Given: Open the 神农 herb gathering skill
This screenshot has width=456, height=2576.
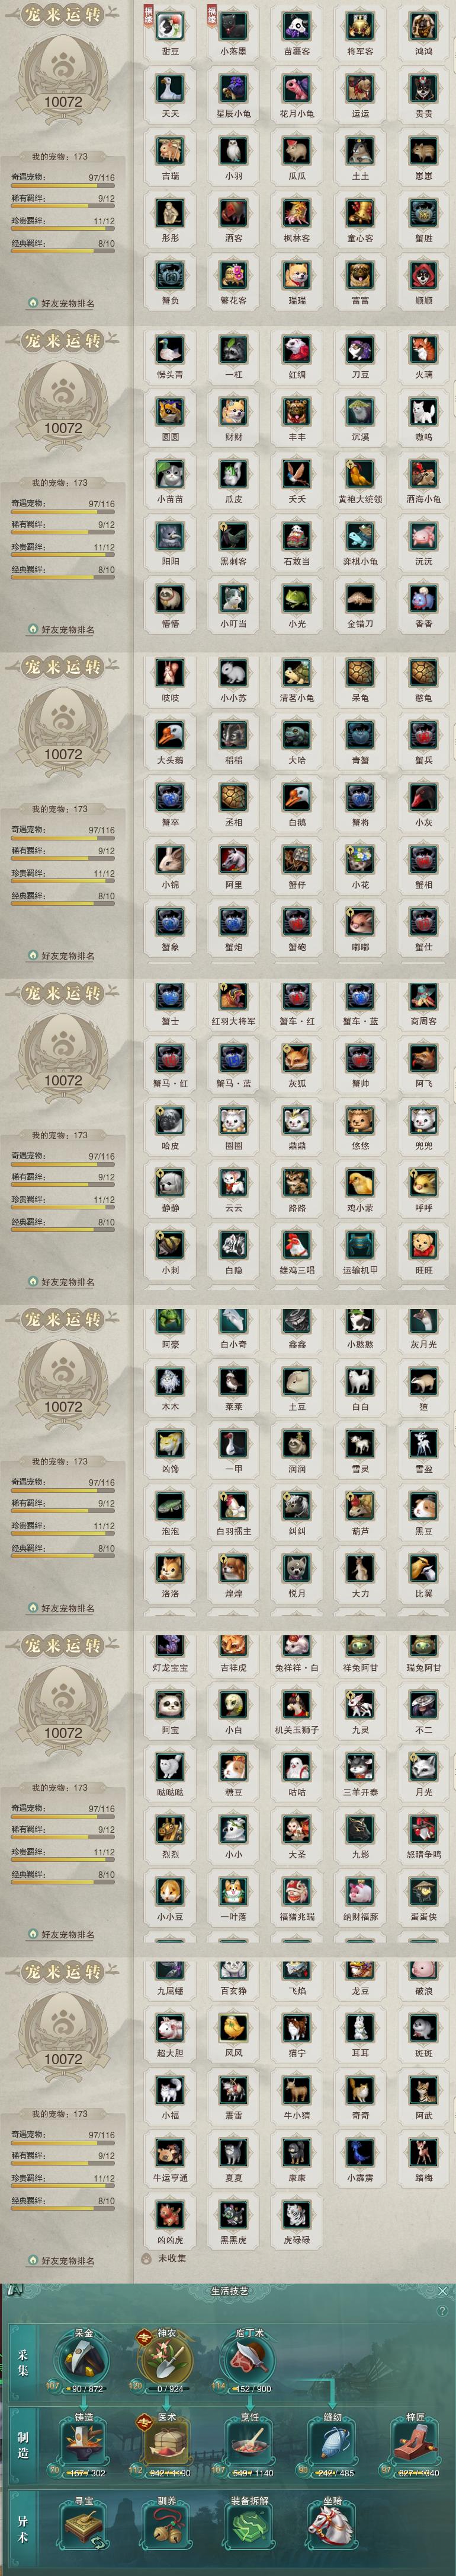Looking at the screenshot, I should click(166, 2358).
